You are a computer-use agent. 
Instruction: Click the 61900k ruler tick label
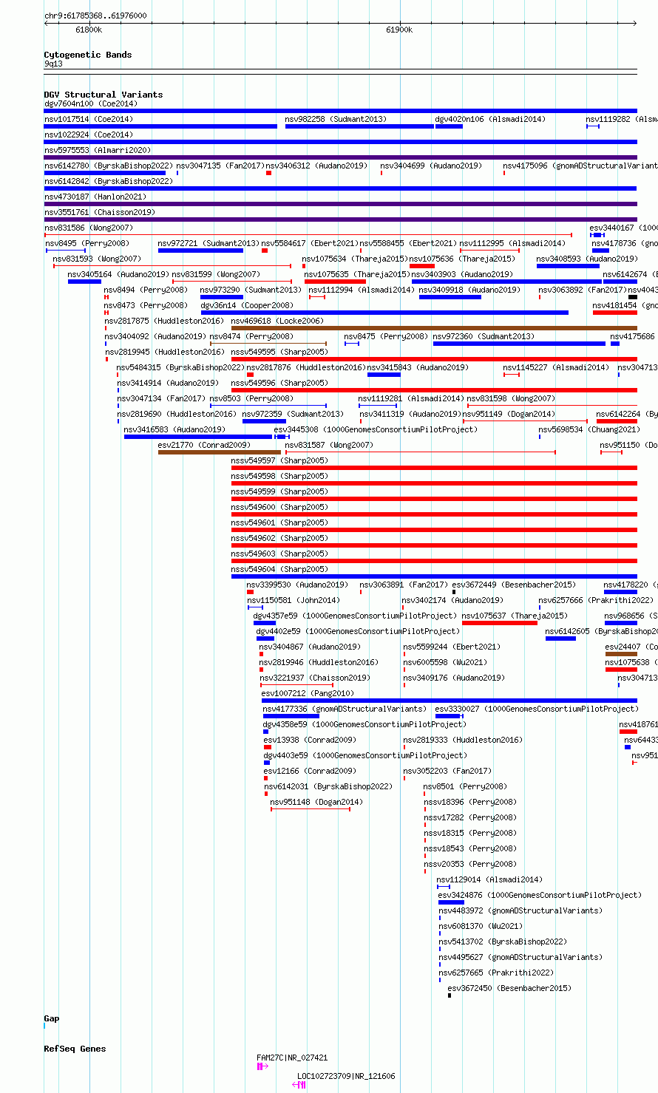[399, 30]
